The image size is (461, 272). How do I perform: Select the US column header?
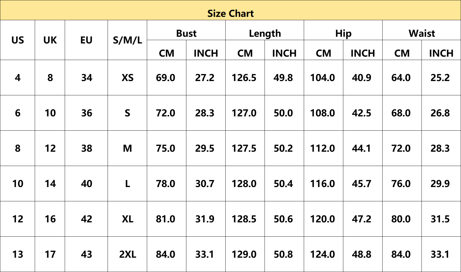(18, 40)
